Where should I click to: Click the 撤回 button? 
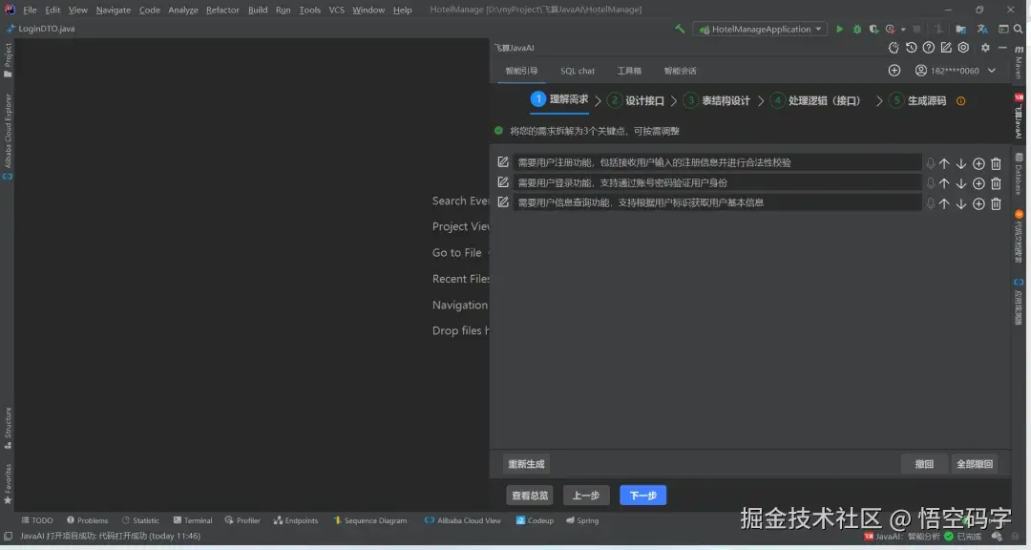click(x=924, y=464)
